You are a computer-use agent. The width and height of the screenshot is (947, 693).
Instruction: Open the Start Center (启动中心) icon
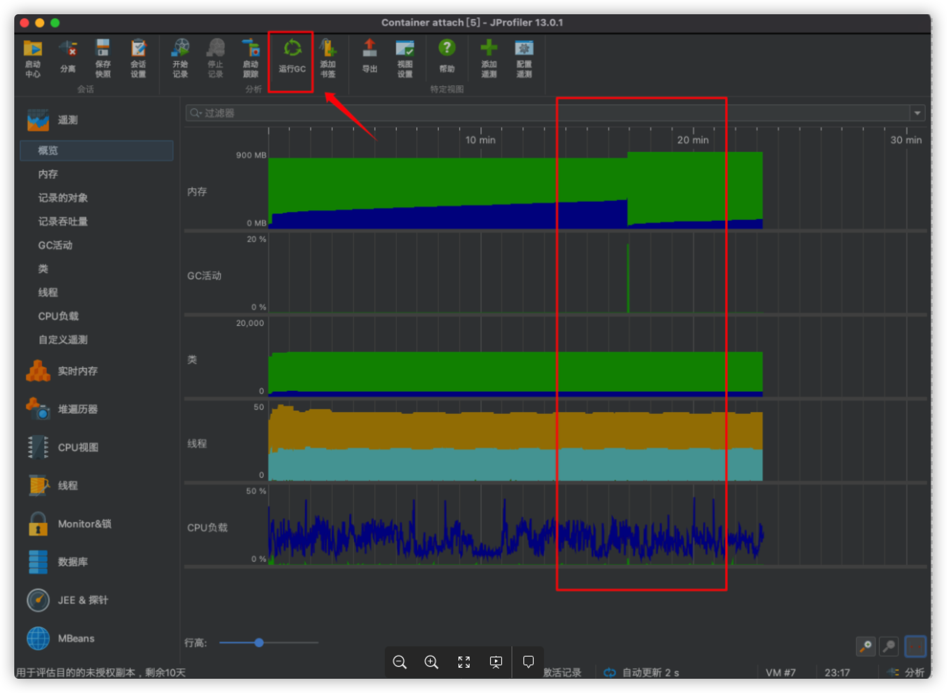click(x=33, y=49)
